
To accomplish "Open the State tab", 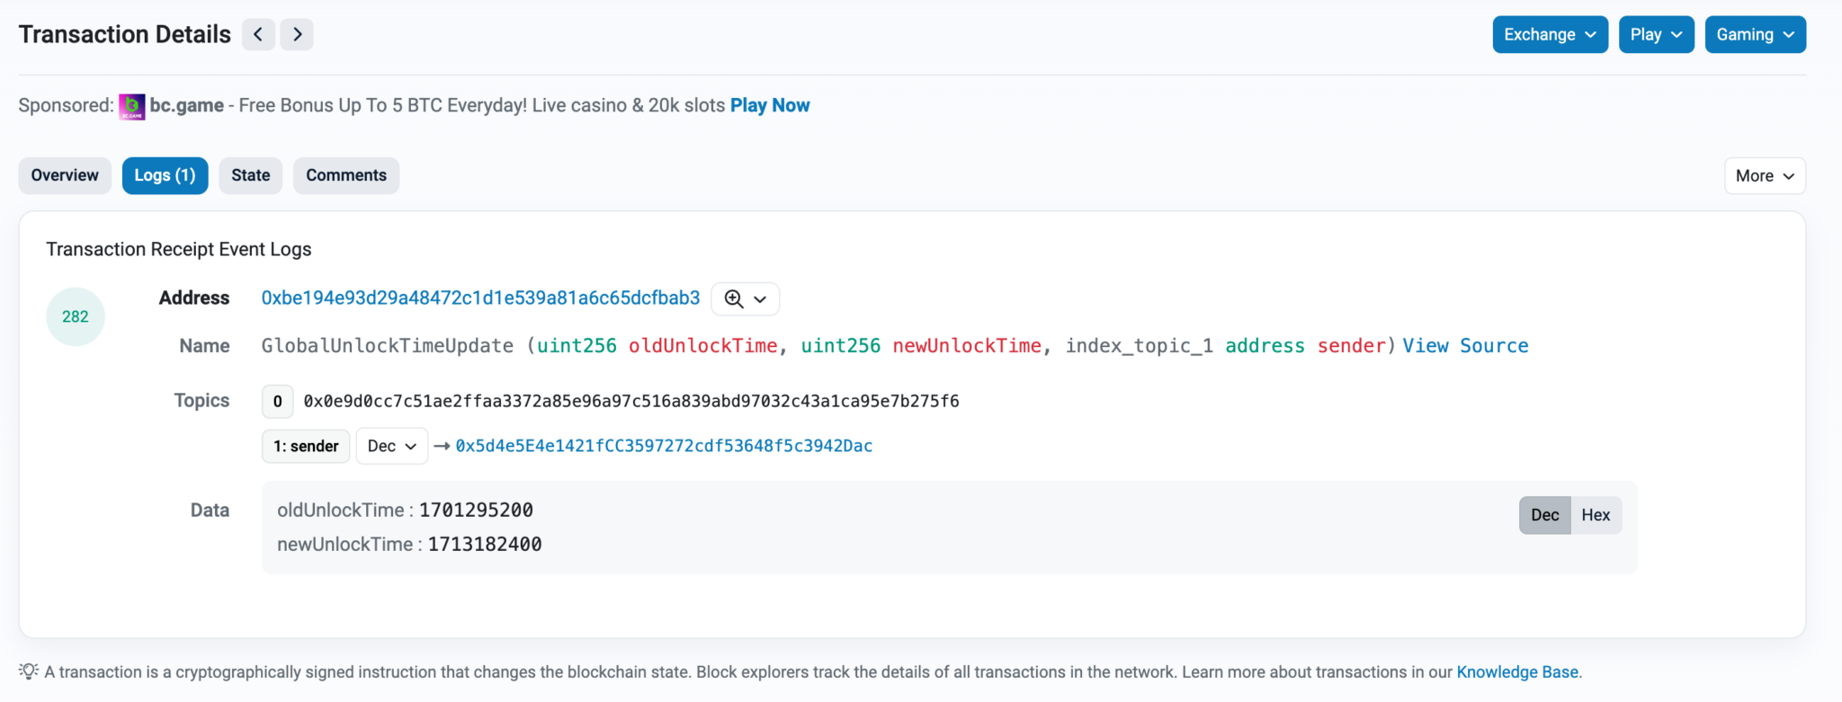I will coord(250,175).
